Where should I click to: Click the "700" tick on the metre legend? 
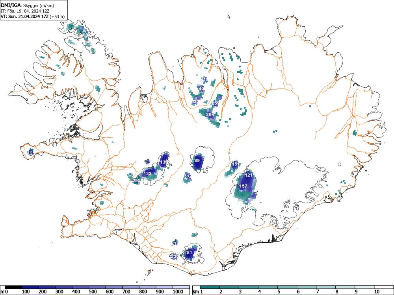(126, 291)
